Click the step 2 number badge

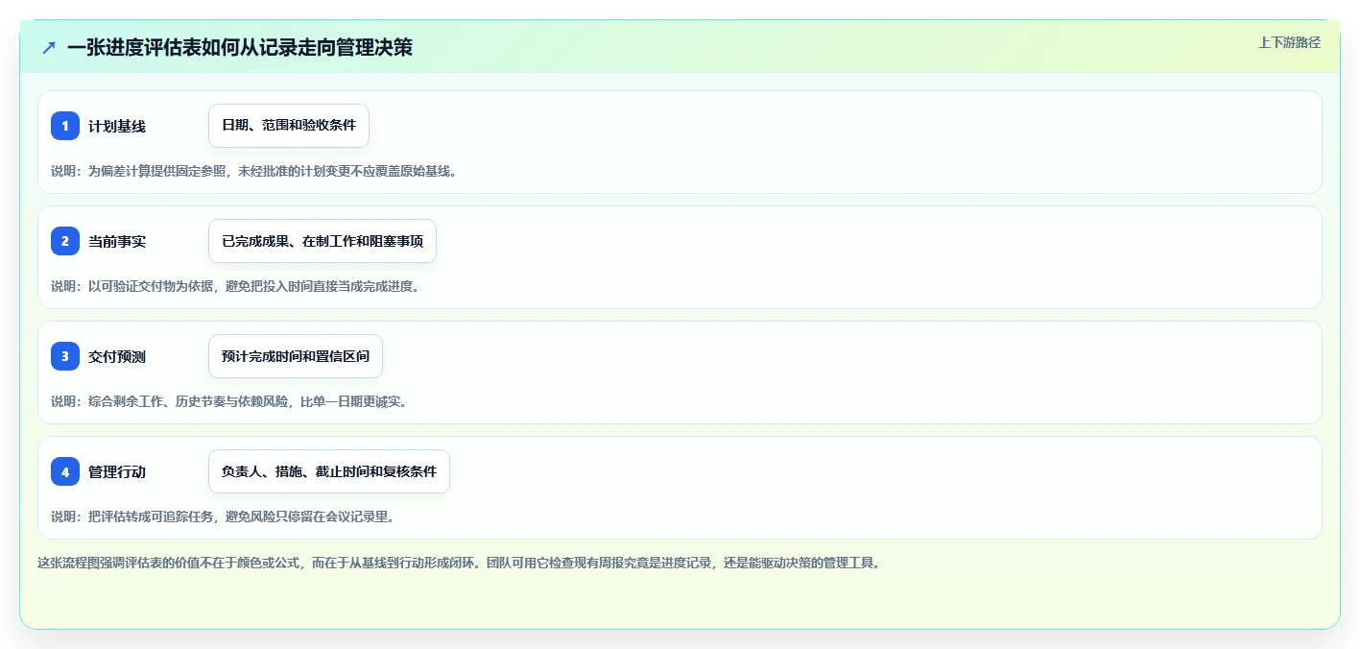pos(65,241)
